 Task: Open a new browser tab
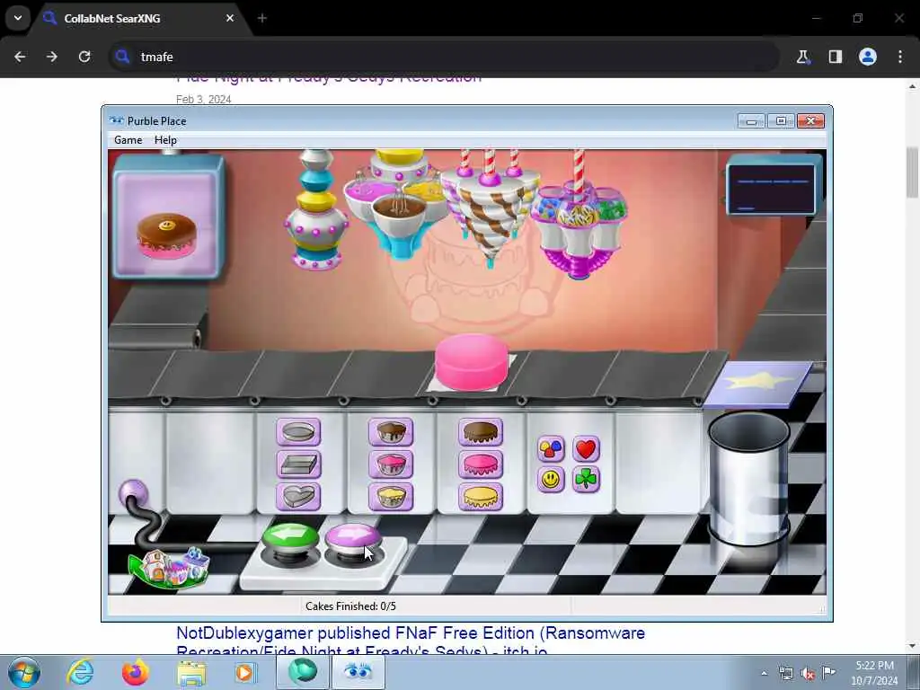[262, 18]
